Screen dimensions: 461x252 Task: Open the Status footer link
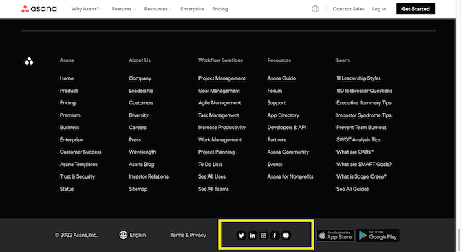pos(67,190)
